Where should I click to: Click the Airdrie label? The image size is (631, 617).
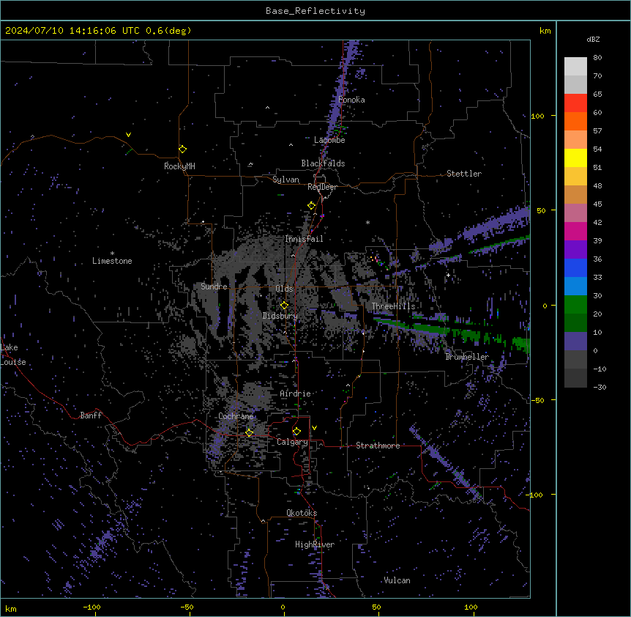pos(295,394)
